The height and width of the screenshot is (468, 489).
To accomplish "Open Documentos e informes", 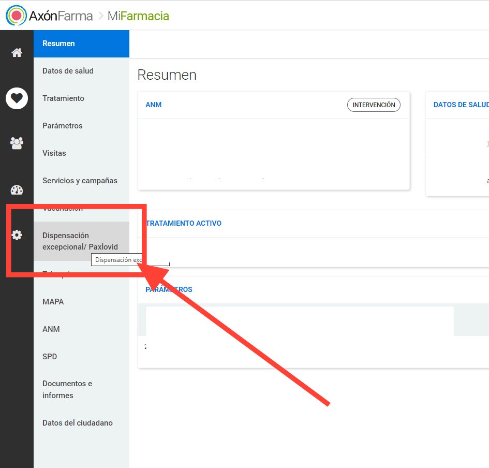I will (81, 389).
